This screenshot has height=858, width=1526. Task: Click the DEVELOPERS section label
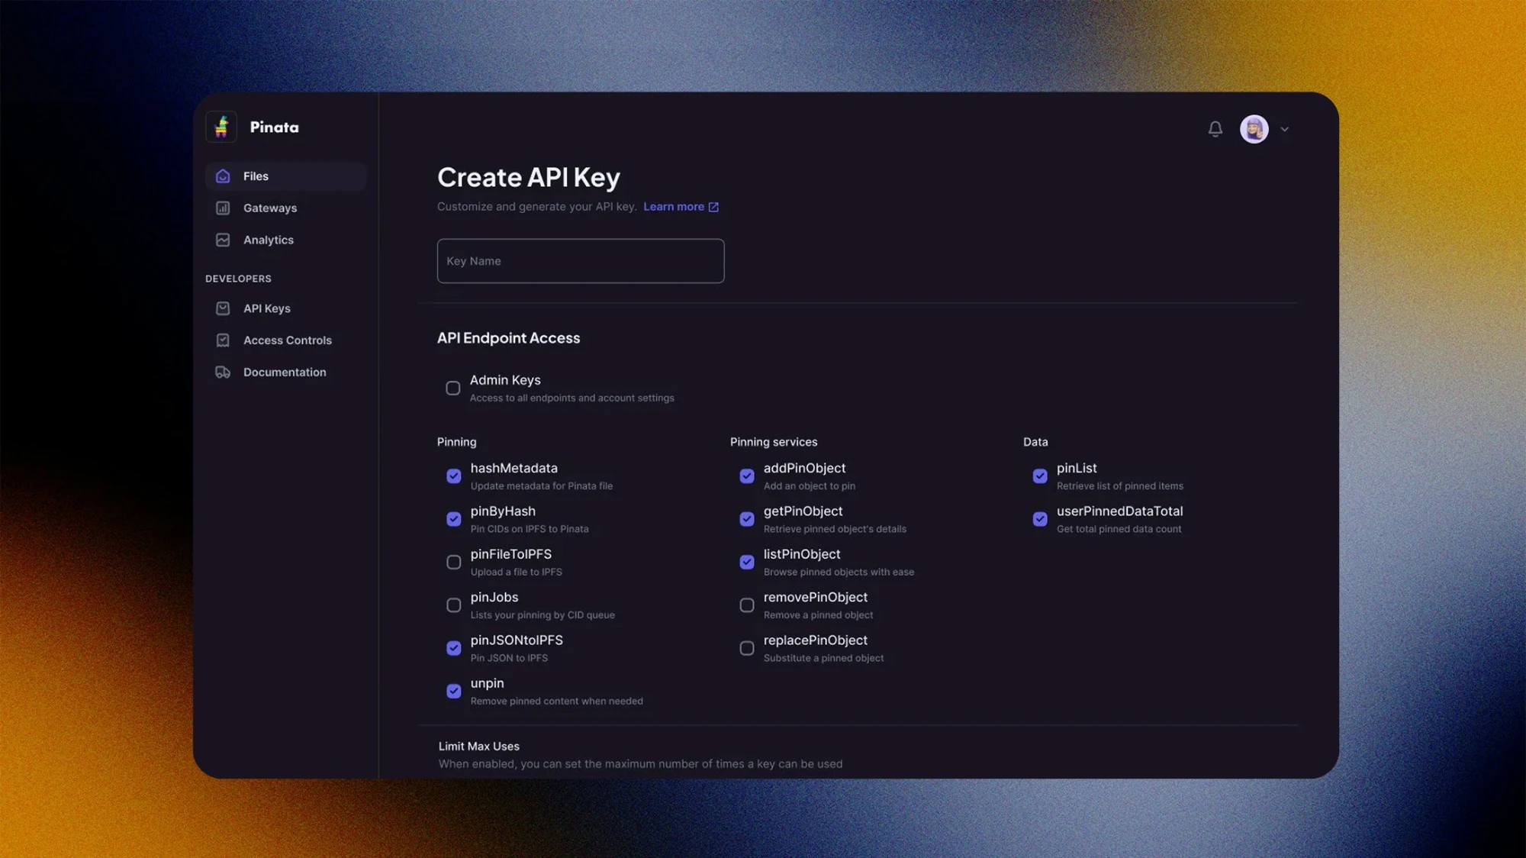(238, 279)
